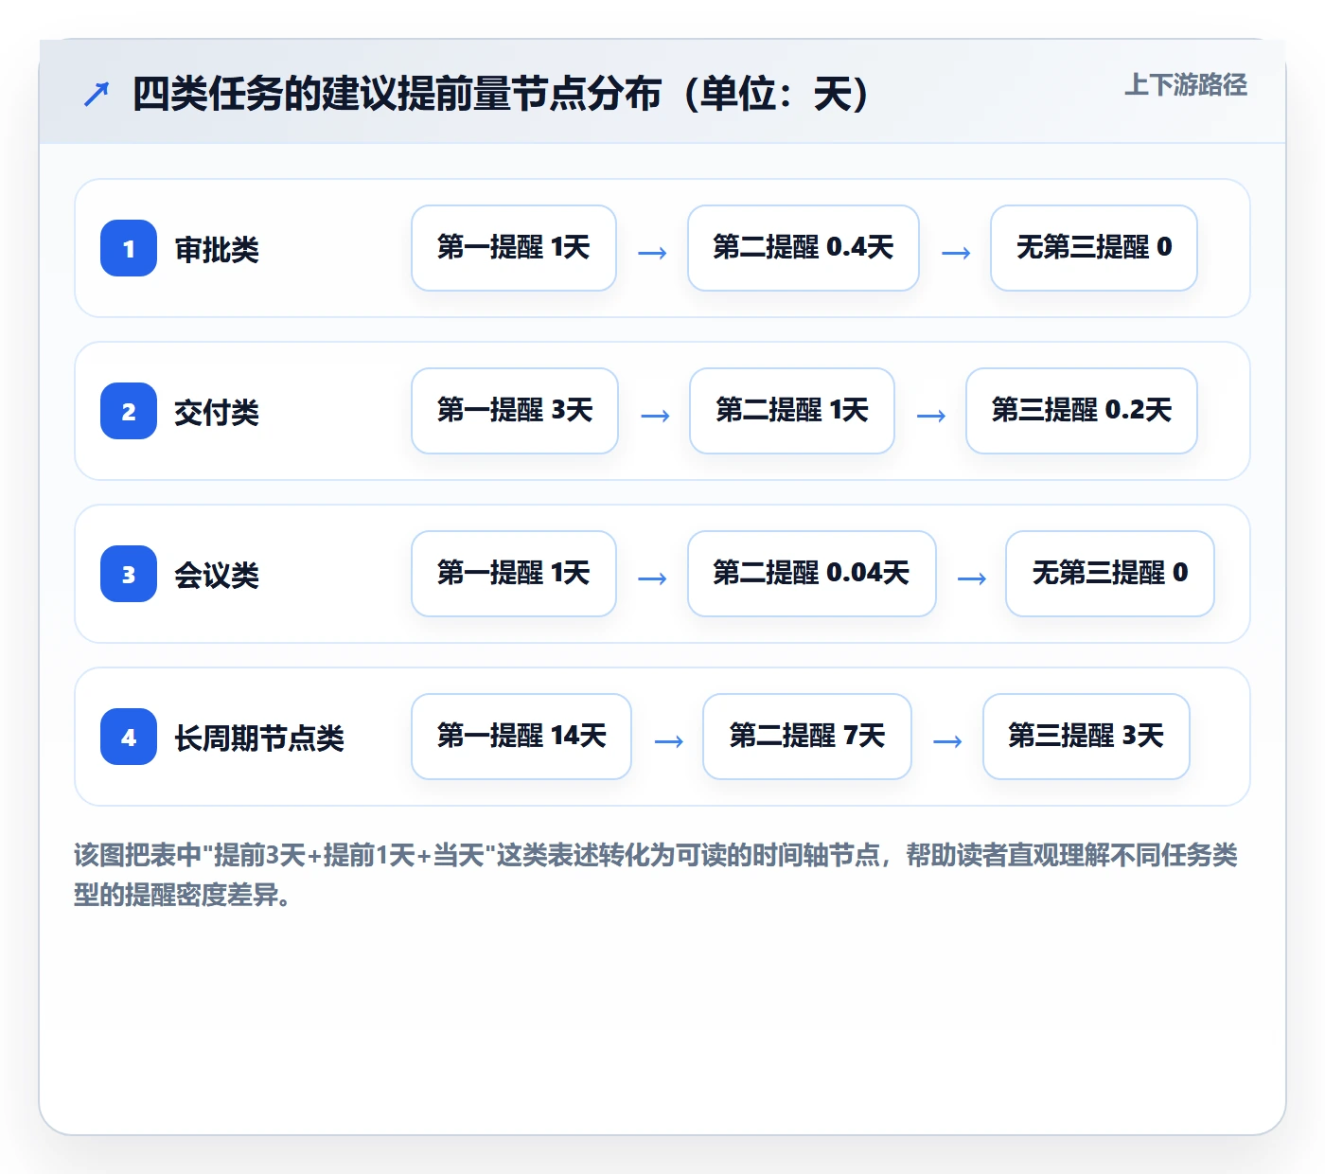Screen dimensions: 1325x1174
Task: Click the 交付类 row label
Action: pyautogui.click(x=217, y=413)
